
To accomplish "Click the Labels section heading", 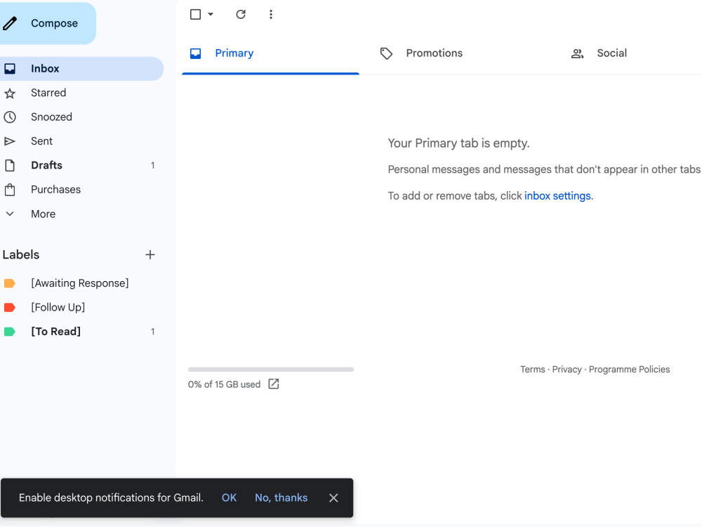I will pos(21,255).
